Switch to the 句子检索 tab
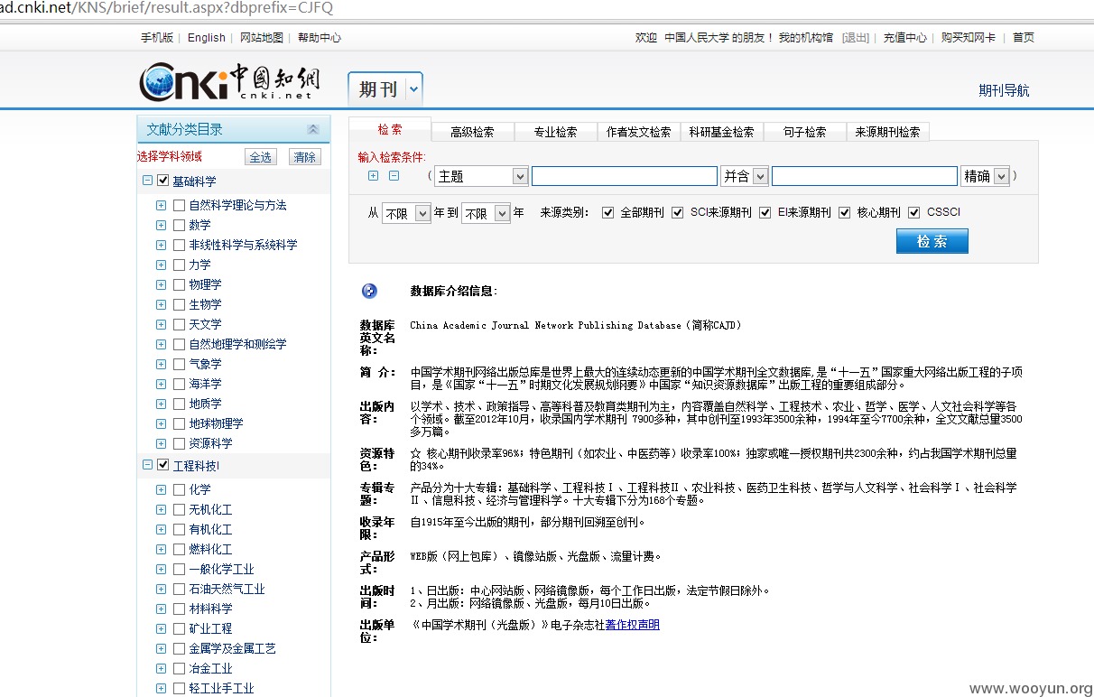The height and width of the screenshot is (697, 1094). (805, 132)
